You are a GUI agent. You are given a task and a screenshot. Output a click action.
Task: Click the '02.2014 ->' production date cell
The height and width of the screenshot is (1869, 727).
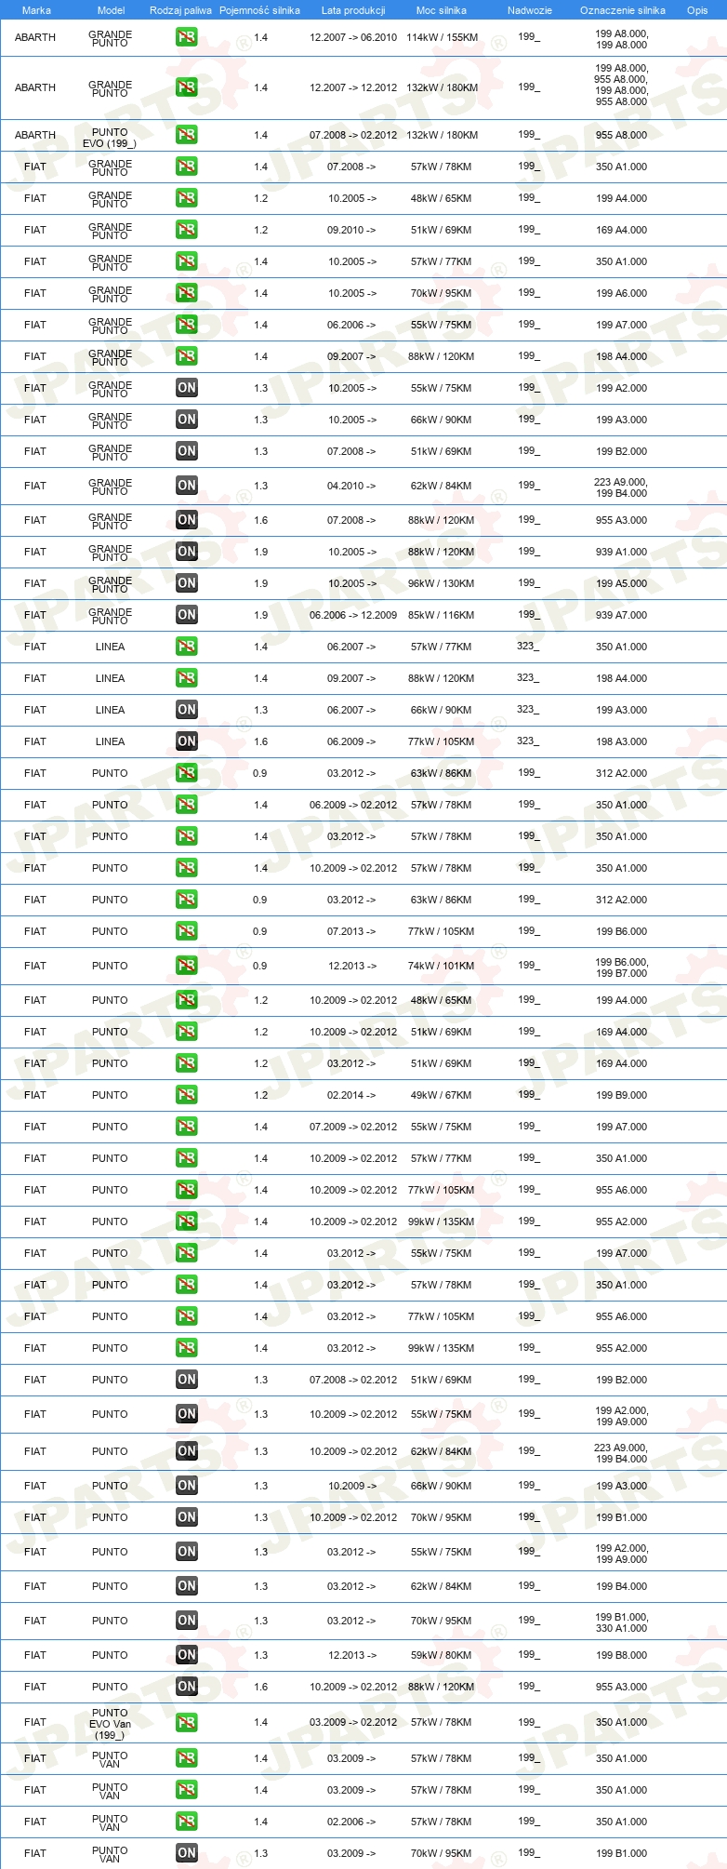coord(352,1095)
